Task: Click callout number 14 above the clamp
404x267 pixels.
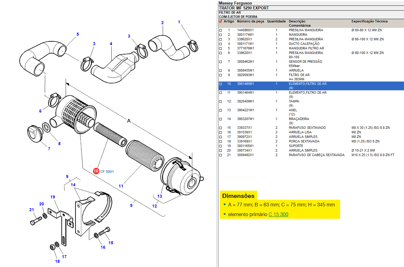Action: [73, 185]
